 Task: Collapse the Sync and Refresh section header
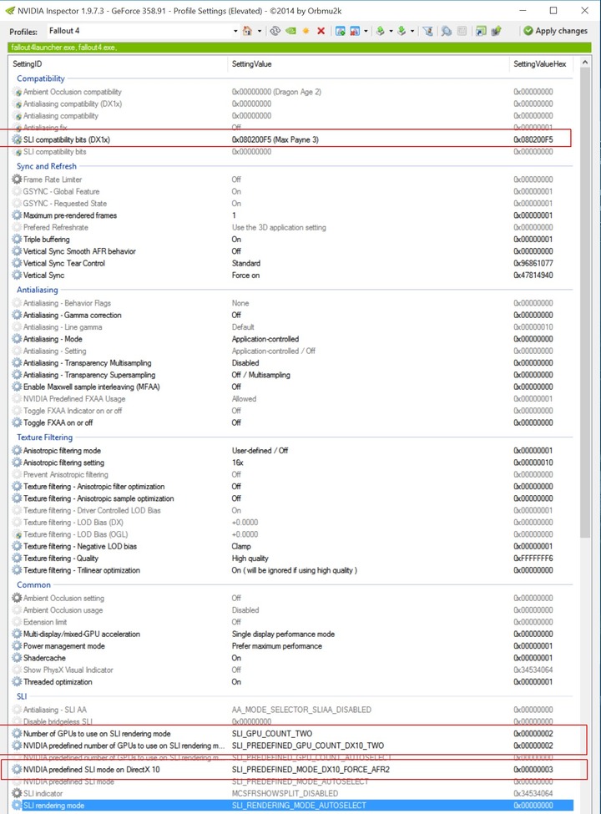pos(46,166)
